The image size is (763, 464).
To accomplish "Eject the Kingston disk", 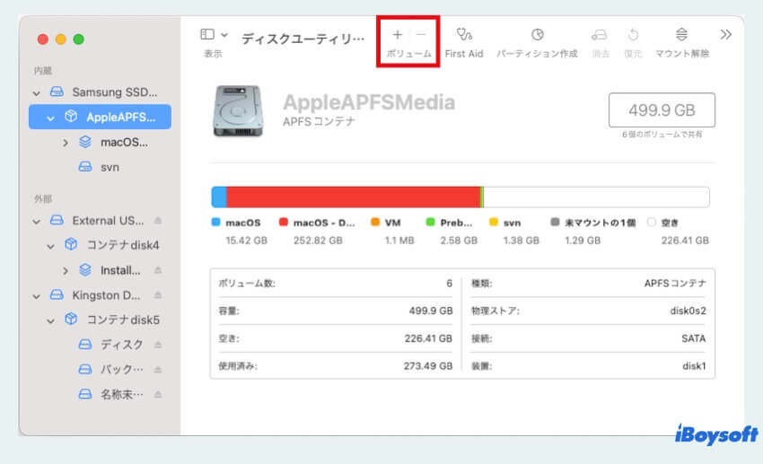I will [158, 294].
